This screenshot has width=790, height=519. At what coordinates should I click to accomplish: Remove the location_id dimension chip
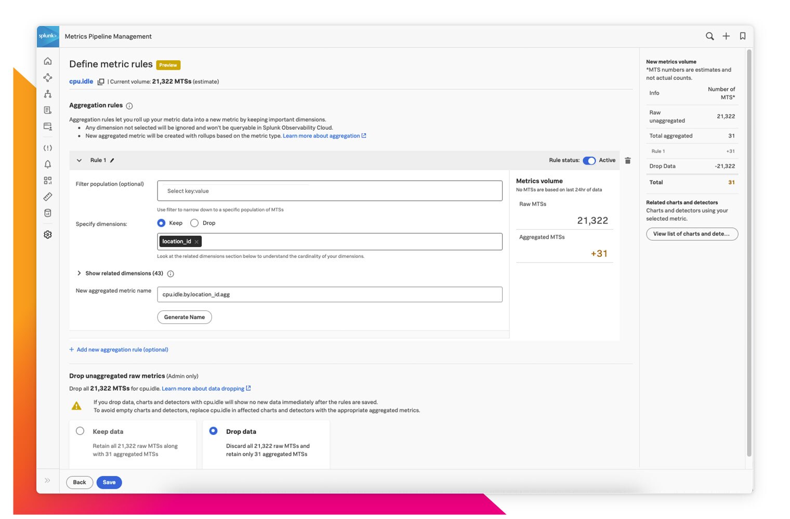(x=196, y=241)
